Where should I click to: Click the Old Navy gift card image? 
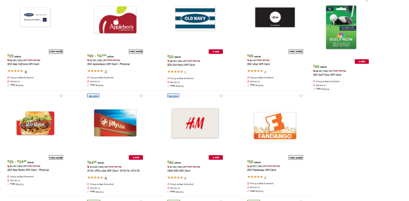pyautogui.click(x=195, y=18)
